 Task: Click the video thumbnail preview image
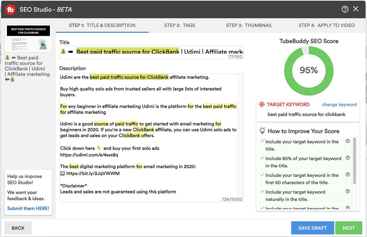click(x=28, y=38)
